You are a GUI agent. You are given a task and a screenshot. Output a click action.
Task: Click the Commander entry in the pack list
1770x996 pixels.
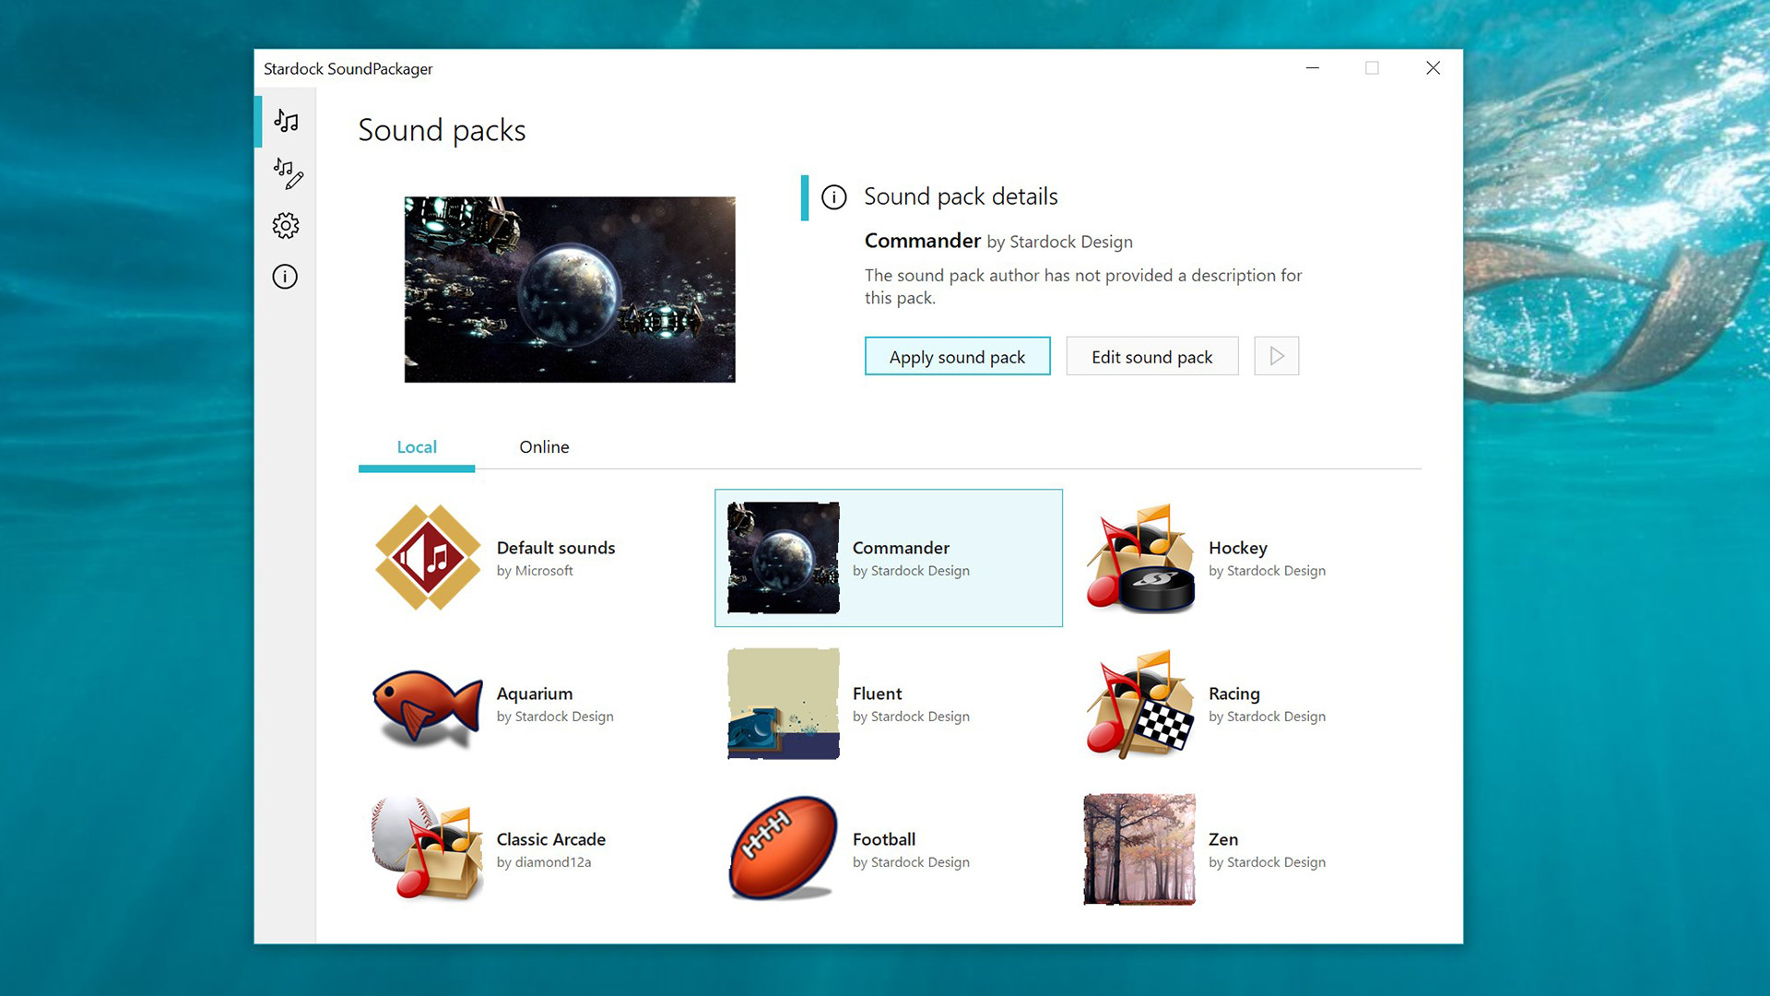(888, 558)
